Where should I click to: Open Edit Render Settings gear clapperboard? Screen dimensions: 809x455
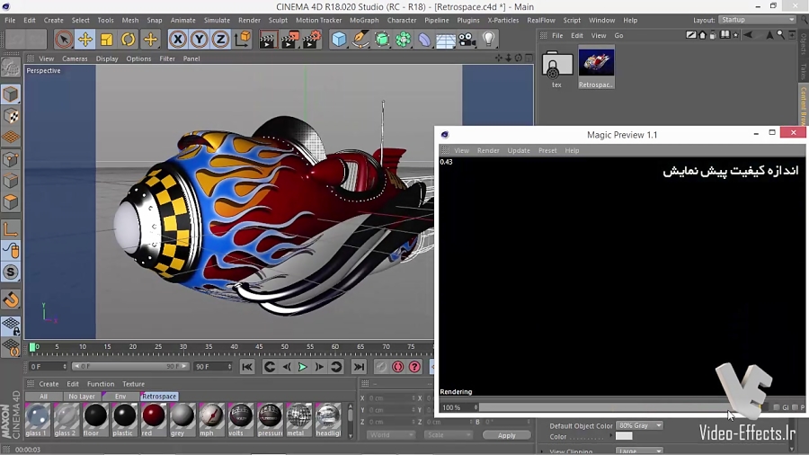pyautogui.click(x=311, y=40)
